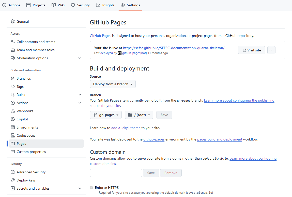Screen dimensions: 292x197
Task: Toggle the Enforce HTTPS checkbox
Action: (x=92, y=188)
